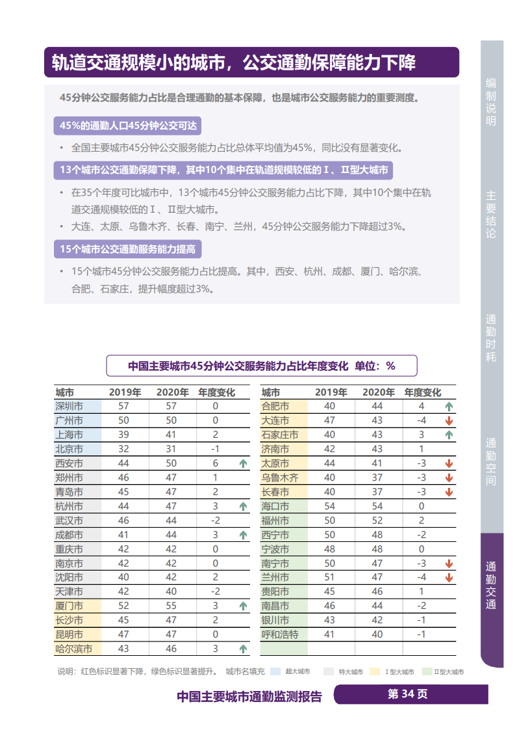
Task: Click the 第 34 页 page number badge
Action: 410,694
